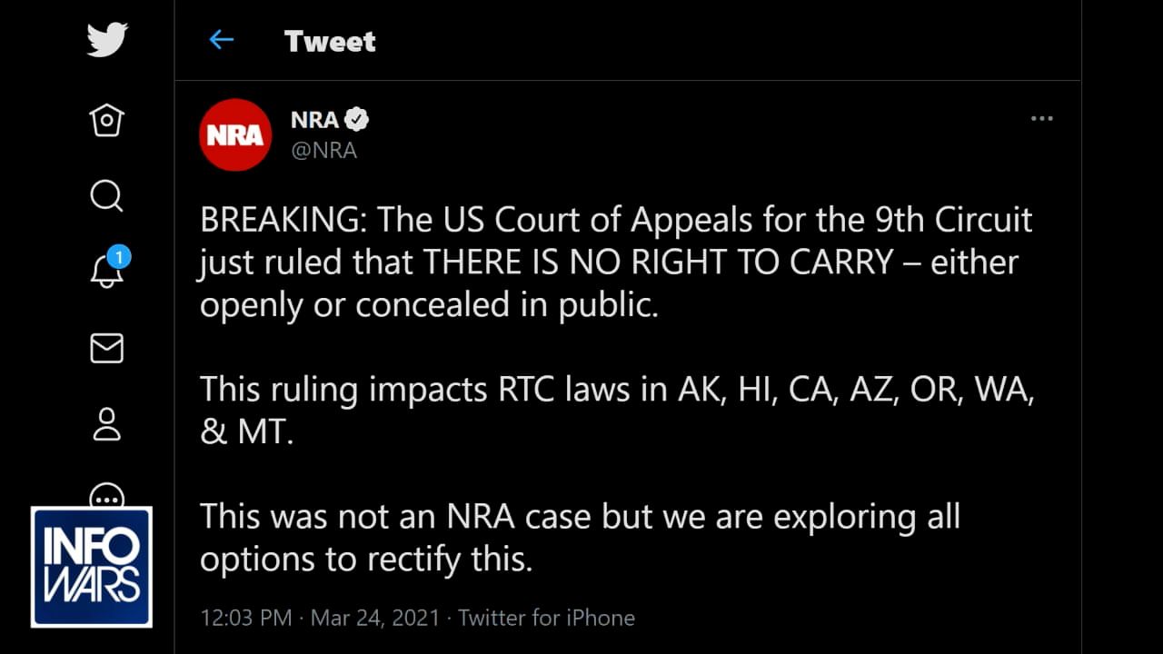Click the BREAKING 9th Circuit ruling paragraph
Image resolution: width=1163 pixels, height=654 pixels.
616,263
